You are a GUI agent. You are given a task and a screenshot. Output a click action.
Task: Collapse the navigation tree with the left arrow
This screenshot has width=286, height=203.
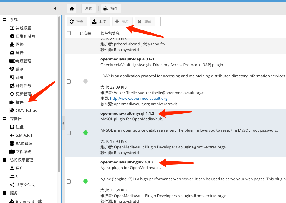tap(55, 8)
